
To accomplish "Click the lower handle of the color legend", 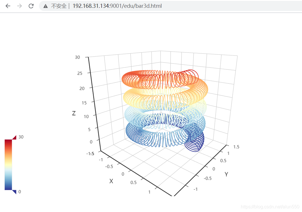I will pyautogui.click(x=14, y=192).
